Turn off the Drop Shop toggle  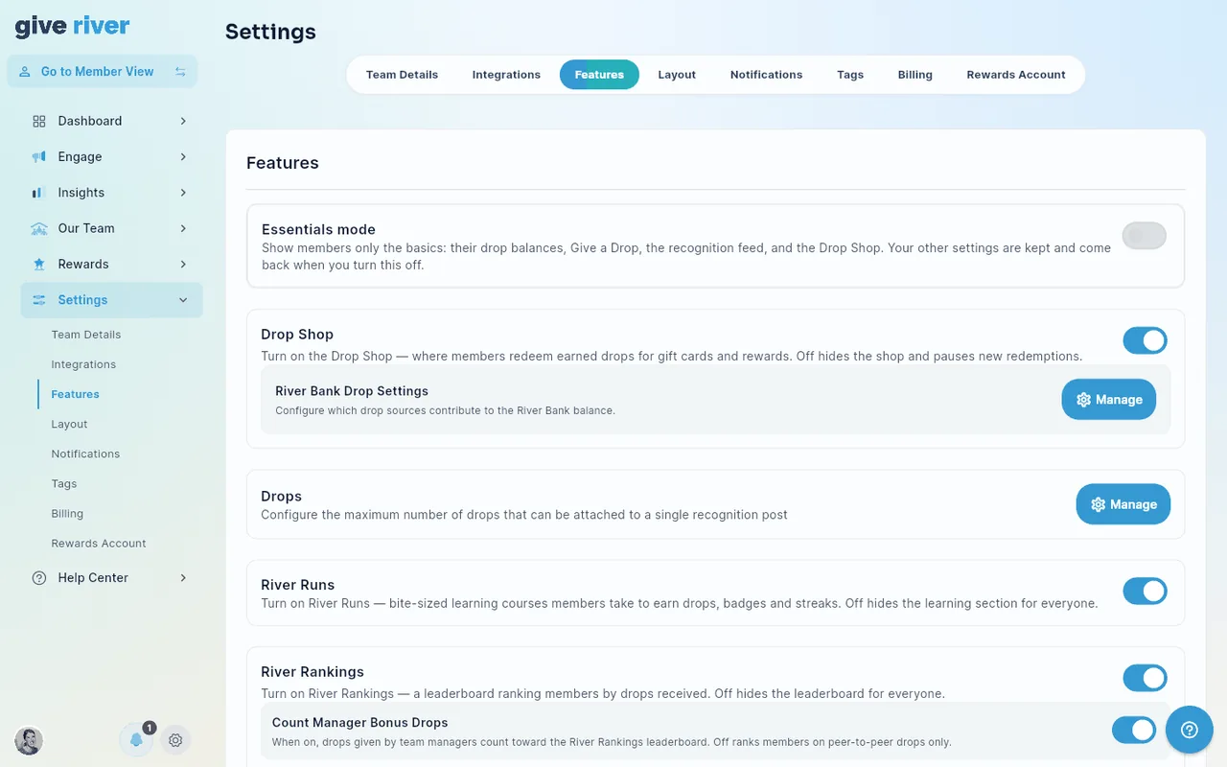coord(1145,340)
